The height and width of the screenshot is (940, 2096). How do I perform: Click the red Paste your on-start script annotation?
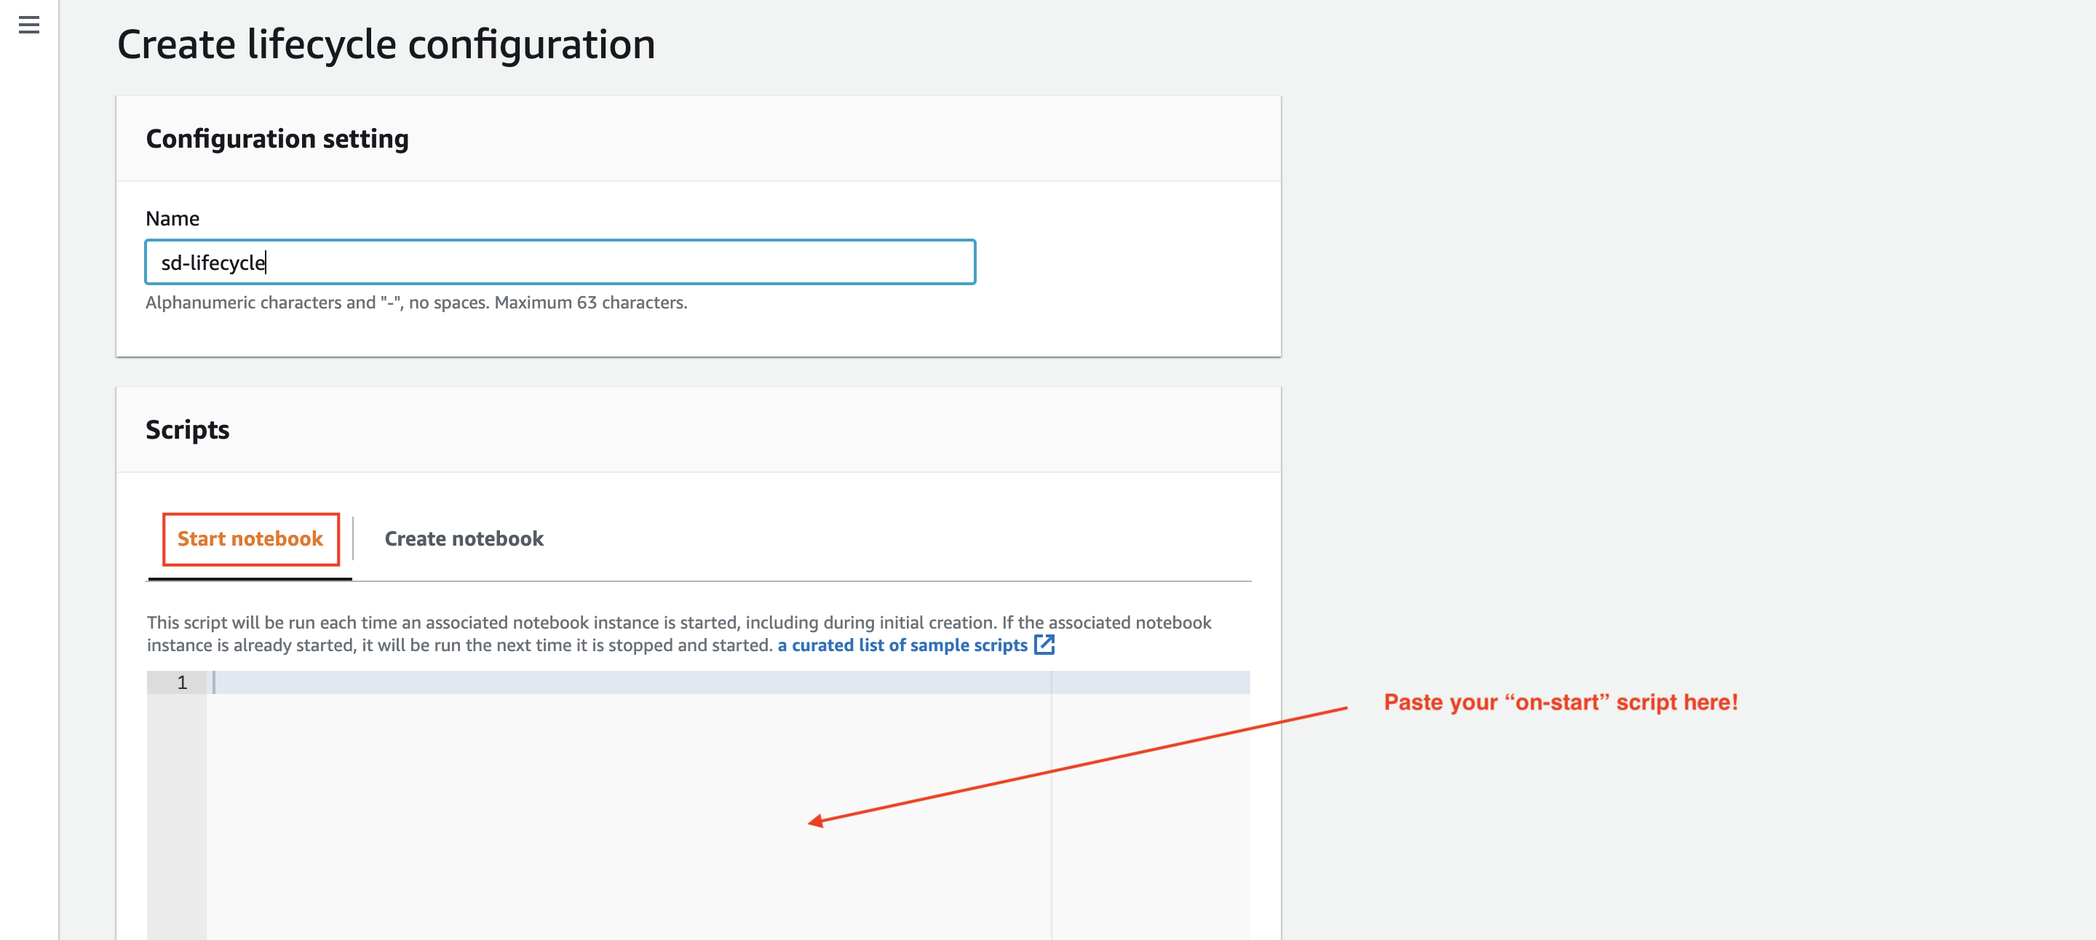1560,702
